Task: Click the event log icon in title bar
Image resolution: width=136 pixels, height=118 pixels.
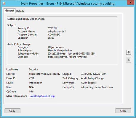Action: 4,4
